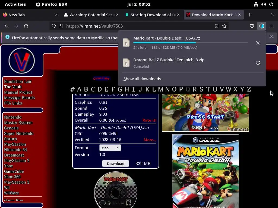Open the Save to Pocket icon
The height and width of the screenshot is (208, 278).
[x=252, y=26]
